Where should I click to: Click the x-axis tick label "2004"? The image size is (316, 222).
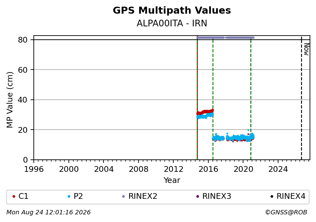pos(104,169)
